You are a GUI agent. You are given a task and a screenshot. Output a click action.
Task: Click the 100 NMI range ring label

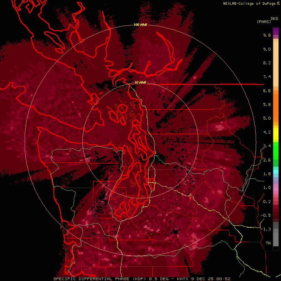140,25
